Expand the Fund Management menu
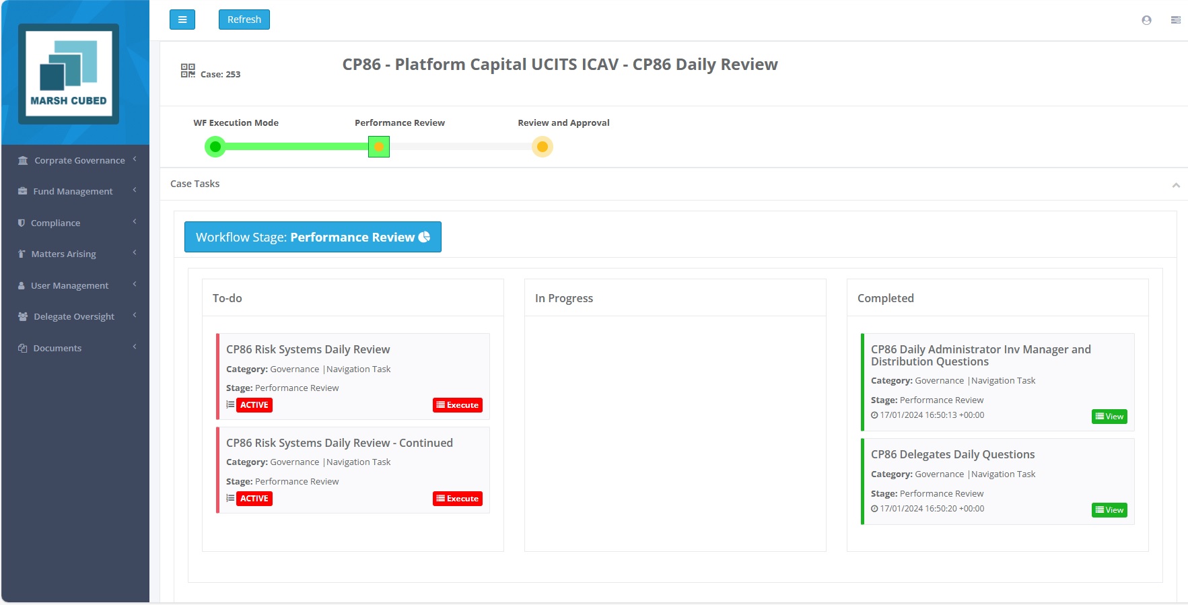 (x=73, y=191)
